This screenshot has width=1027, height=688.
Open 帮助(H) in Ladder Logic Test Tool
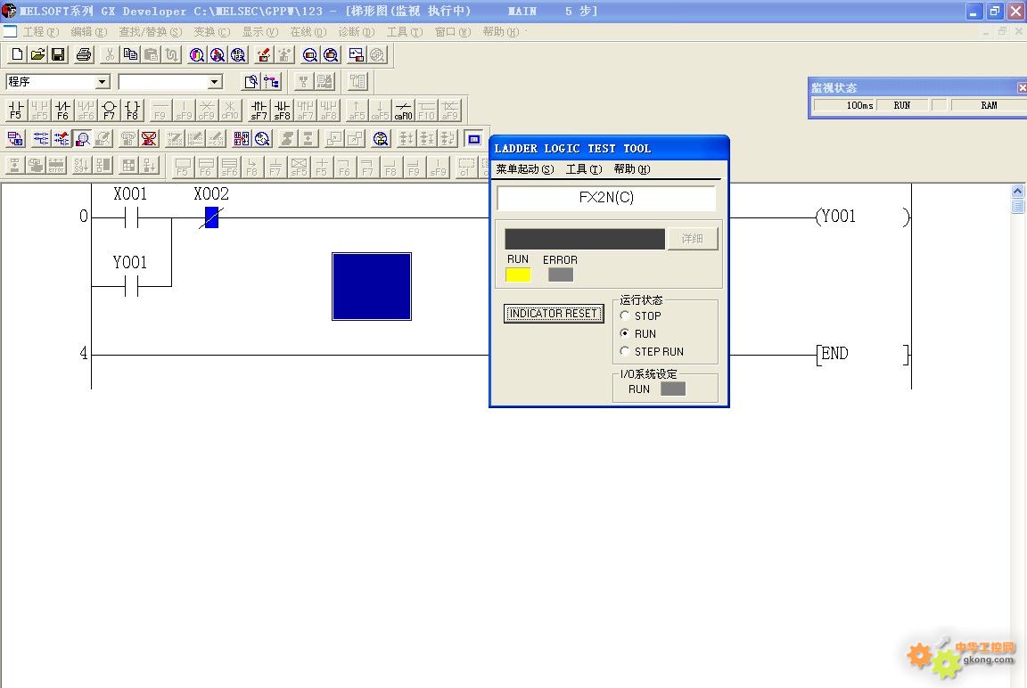coord(632,169)
